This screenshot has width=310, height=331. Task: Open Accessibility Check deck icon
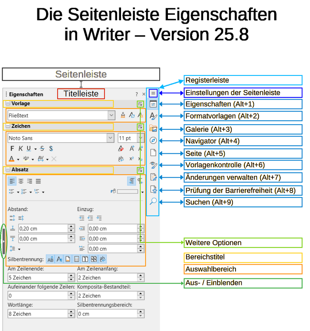point(153,189)
